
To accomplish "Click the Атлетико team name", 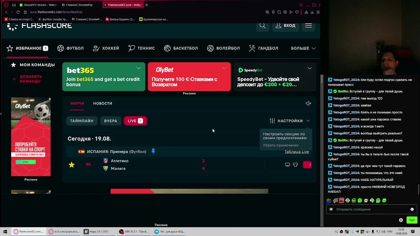I will [119, 161].
